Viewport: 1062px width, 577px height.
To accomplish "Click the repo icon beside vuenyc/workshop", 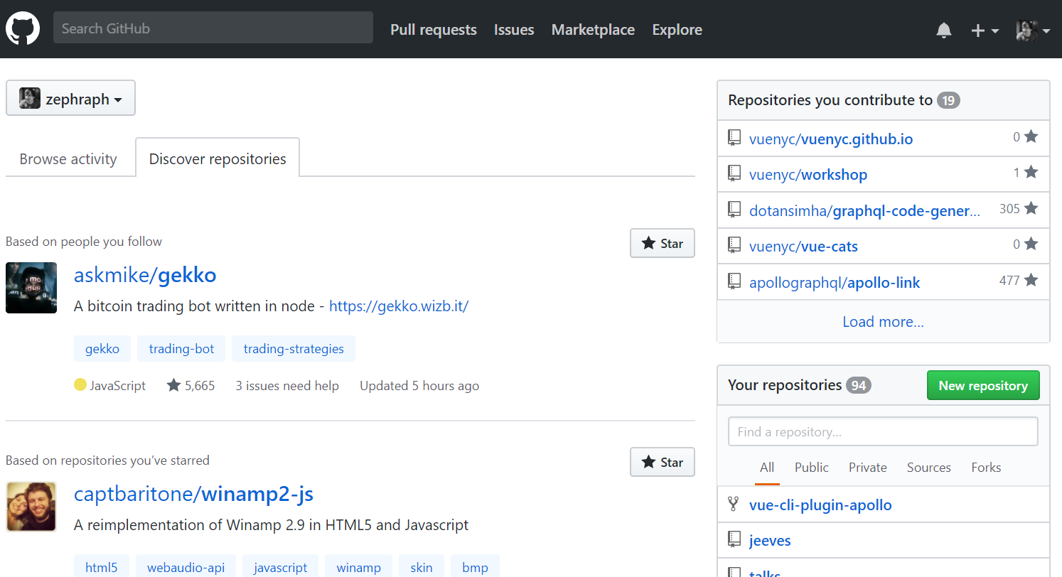I will click(x=734, y=174).
